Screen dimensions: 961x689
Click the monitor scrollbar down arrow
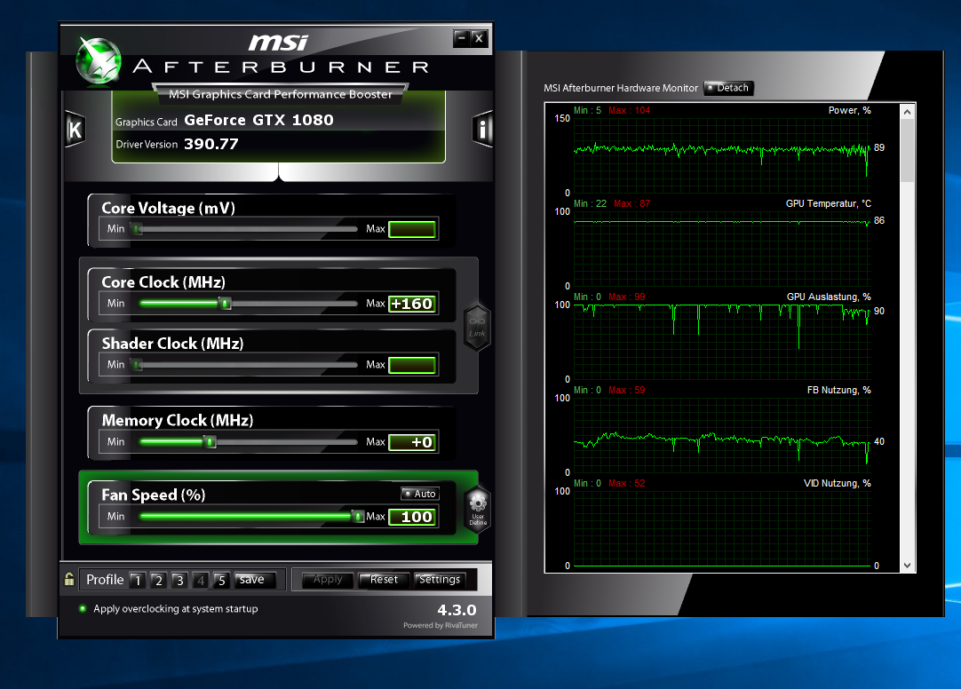tap(907, 566)
